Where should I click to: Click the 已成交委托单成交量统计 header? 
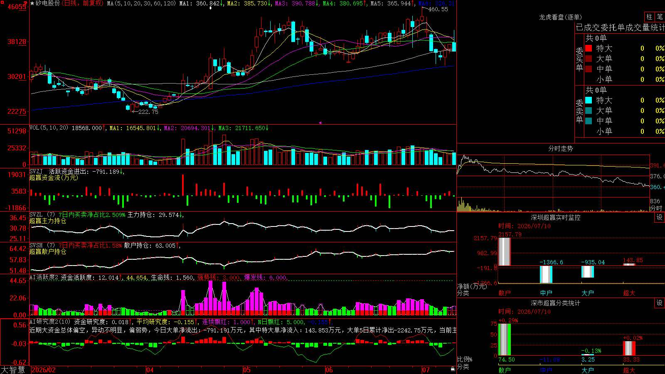coord(620,28)
